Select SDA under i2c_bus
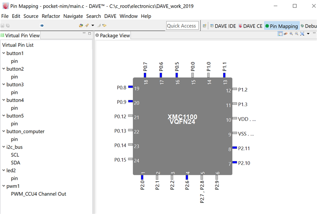The height and width of the screenshot is (214, 317). pyautogui.click(x=16, y=163)
